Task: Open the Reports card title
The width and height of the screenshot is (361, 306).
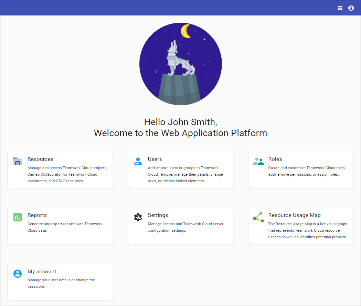Action: click(x=37, y=215)
